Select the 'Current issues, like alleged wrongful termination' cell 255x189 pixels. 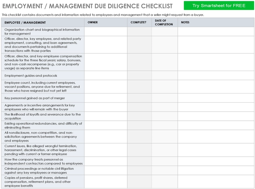click(43, 150)
